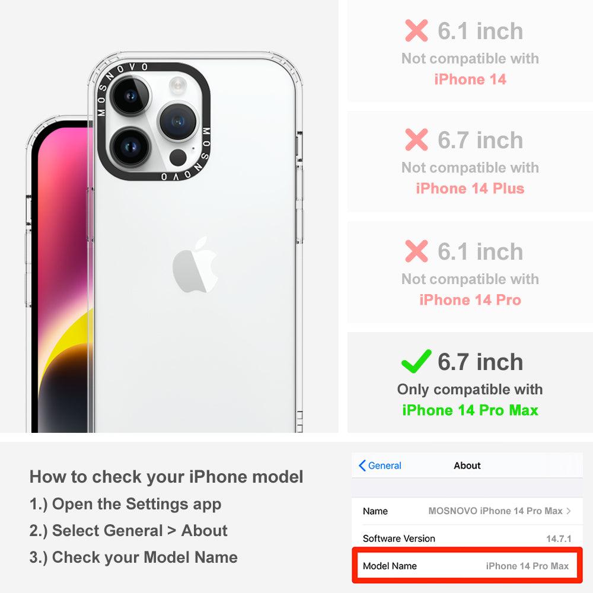Viewport: 593px width, 593px height.
Task: Click the bottom-left camera lens
Action: coord(130,147)
